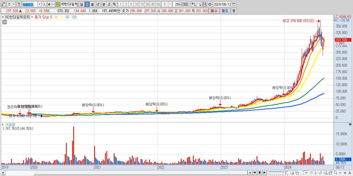
Task: Fast-forward the chart replay
Action: point(264,173)
